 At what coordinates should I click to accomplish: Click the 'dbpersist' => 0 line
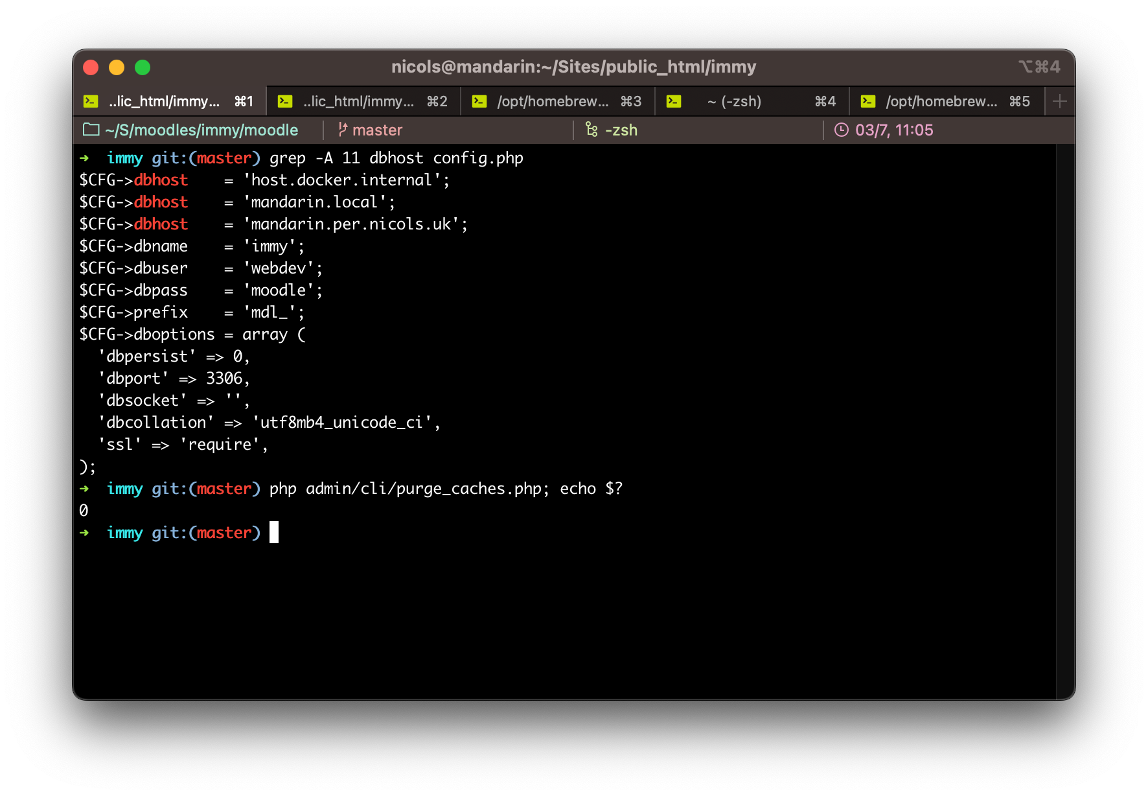pos(174,357)
